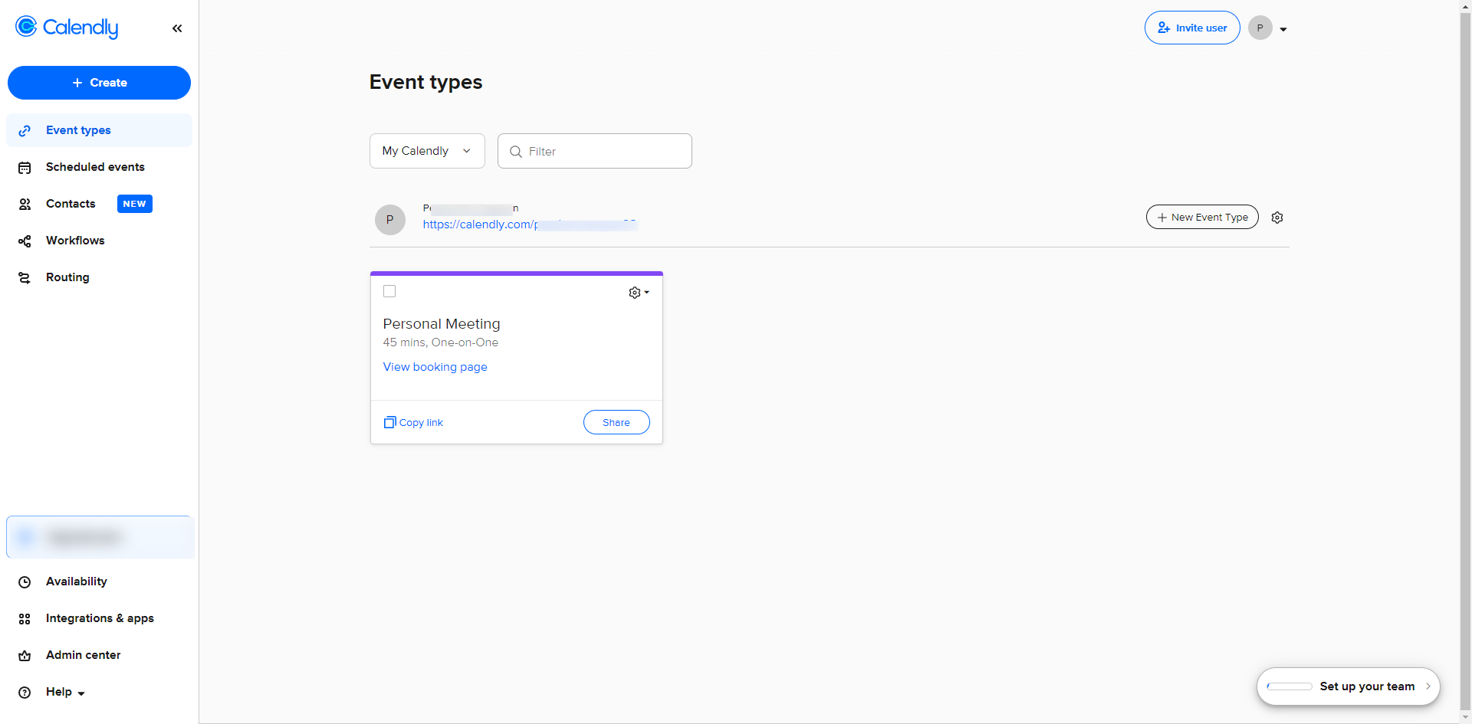Click the Calendly logo

(67, 28)
